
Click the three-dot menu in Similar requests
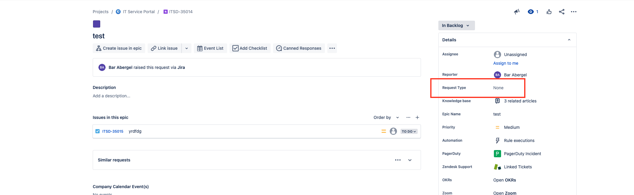click(x=398, y=160)
